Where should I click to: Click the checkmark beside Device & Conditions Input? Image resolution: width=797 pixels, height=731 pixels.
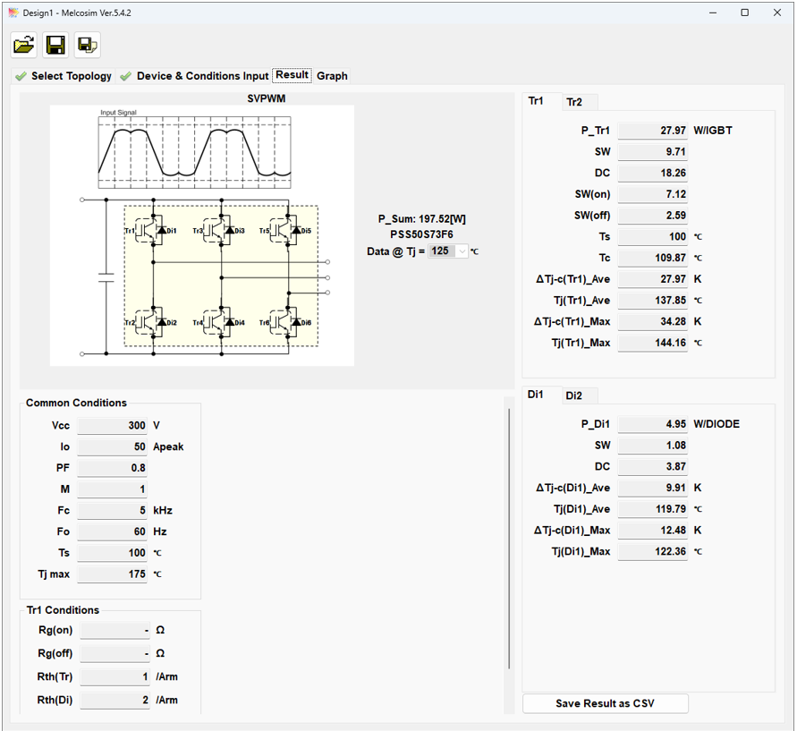126,77
